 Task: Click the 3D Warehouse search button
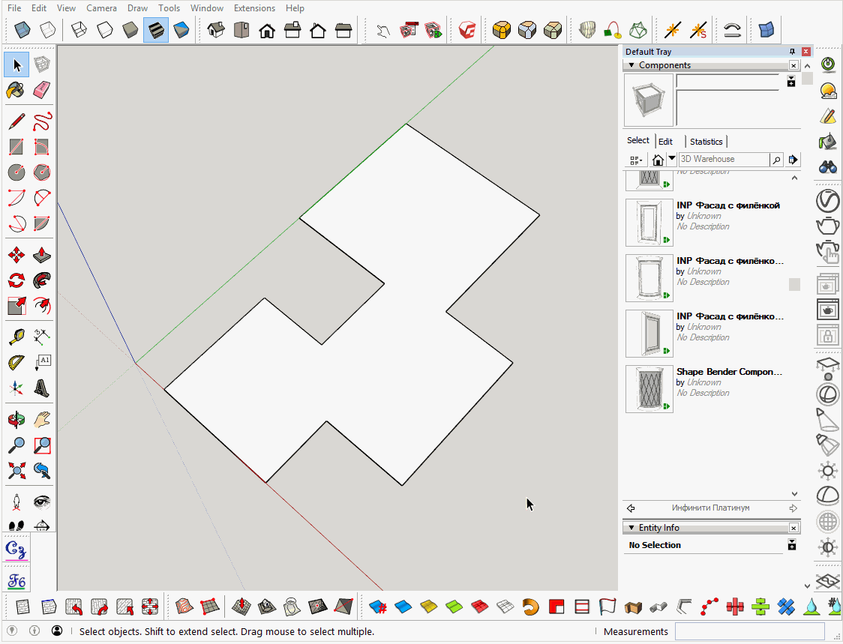click(x=776, y=160)
